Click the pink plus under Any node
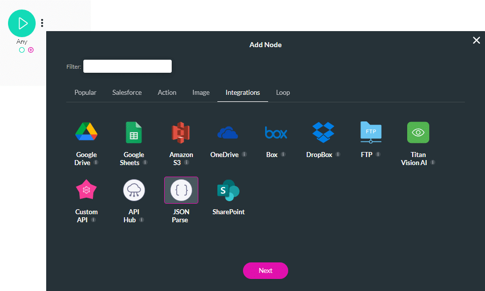485x291 pixels. [31, 50]
